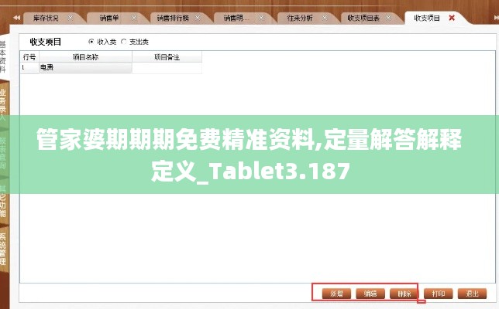Click the 删除 button
Viewport: 499px width, 309px height.
[404, 294]
